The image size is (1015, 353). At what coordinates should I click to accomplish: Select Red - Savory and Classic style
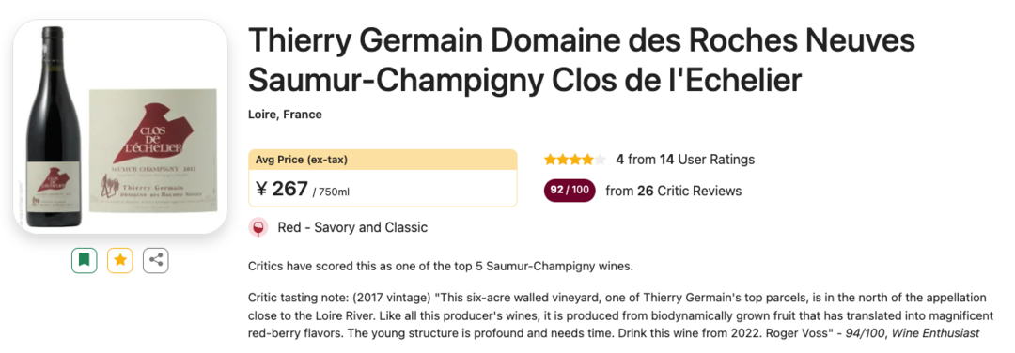[x=352, y=227]
